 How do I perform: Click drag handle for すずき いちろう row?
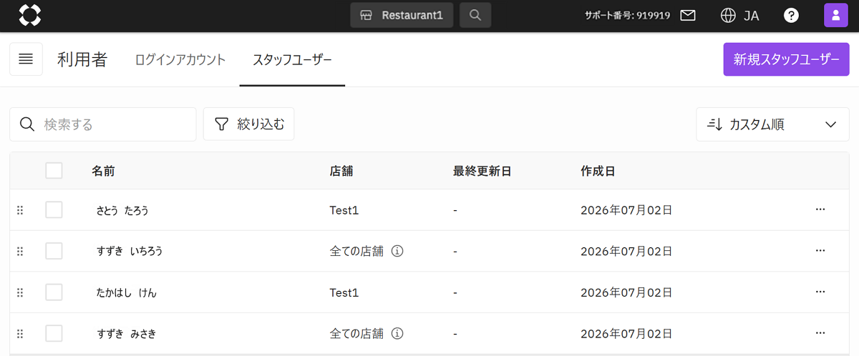point(20,252)
